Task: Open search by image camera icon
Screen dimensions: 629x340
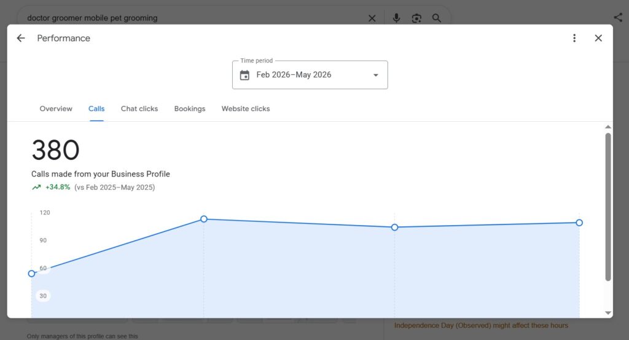Action: pyautogui.click(x=416, y=18)
